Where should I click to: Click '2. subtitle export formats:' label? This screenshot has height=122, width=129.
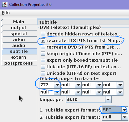(70, 117)
